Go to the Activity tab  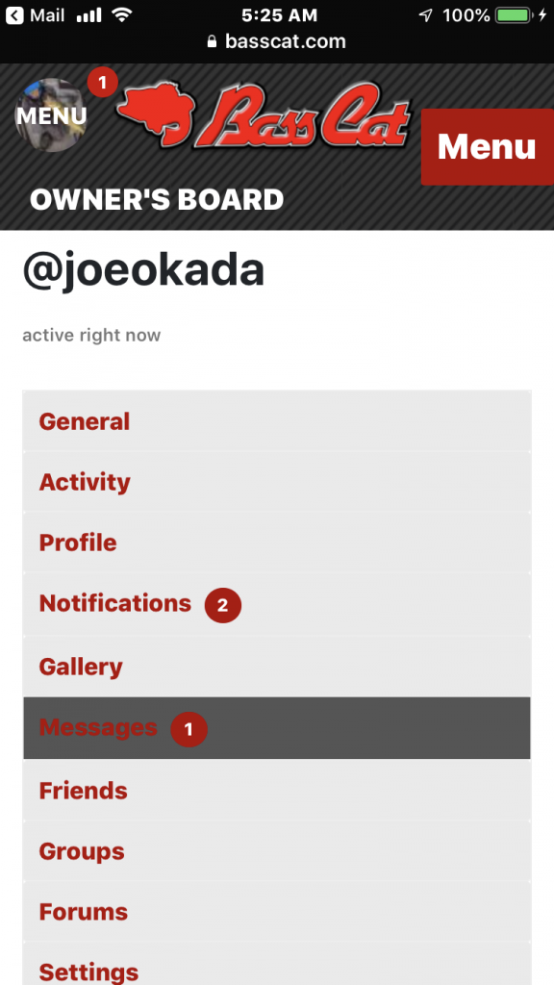(277, 482)
